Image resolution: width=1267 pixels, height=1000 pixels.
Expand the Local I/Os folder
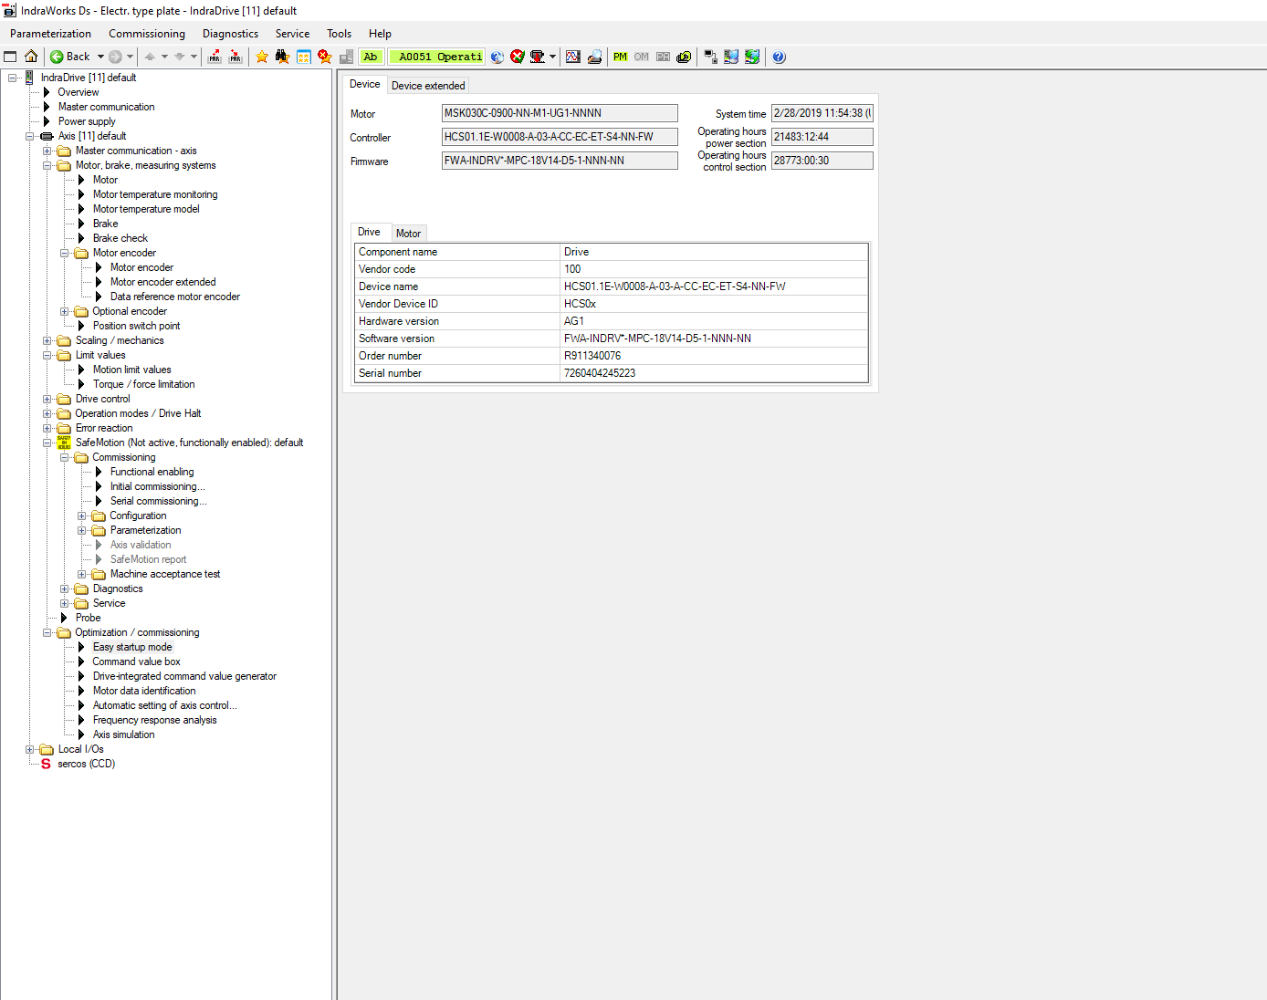coord(30,749)
